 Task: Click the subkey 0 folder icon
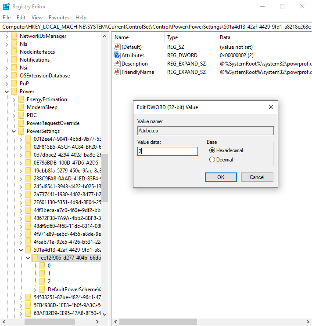point(42,266)
